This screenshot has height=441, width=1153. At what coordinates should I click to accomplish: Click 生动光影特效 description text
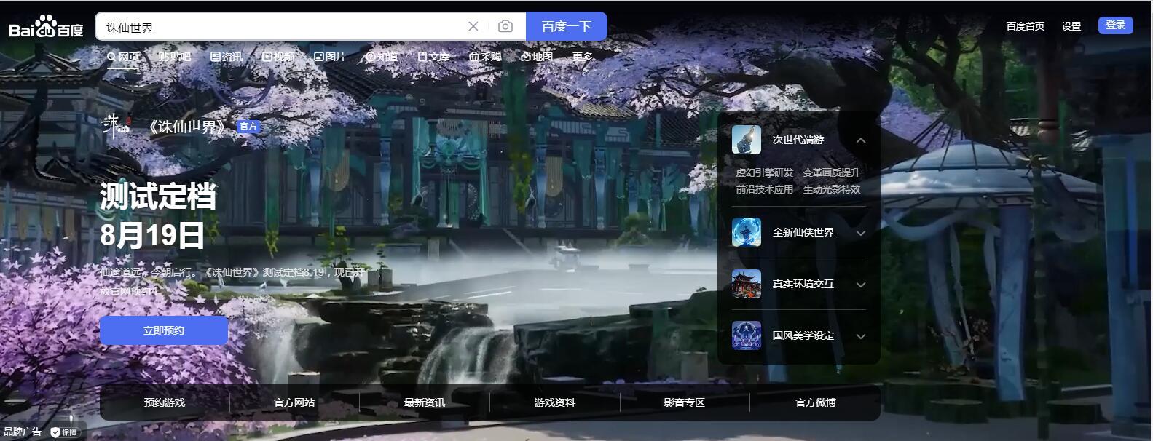point(832,189)
